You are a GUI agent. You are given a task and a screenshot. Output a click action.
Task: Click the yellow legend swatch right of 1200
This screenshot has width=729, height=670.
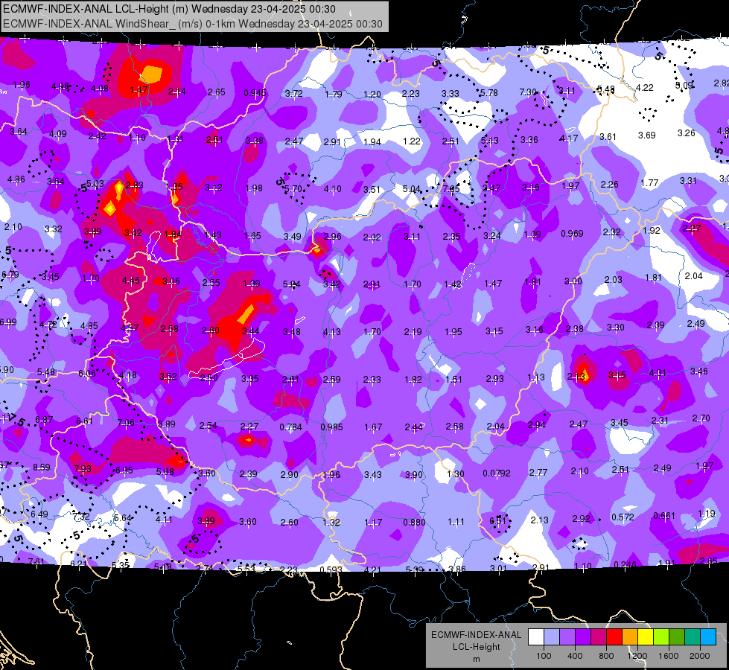pyautogui.click(x=646, y=637)
